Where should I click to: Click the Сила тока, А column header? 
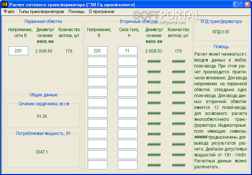pyautogui.click(x=129, y=33)
